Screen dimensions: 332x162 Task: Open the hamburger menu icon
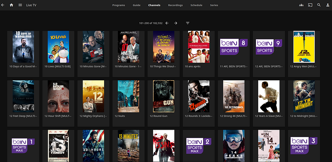point(20,5)
